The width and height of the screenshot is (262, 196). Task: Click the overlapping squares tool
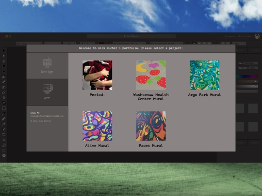4,145
